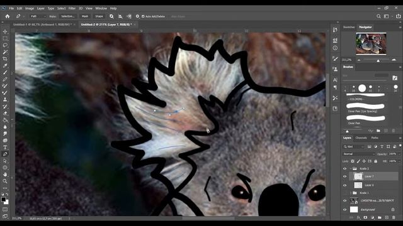Select the Eyedropper tool
Screen dimensions: 403x226
pyautogui.click(x=5, y=65)
